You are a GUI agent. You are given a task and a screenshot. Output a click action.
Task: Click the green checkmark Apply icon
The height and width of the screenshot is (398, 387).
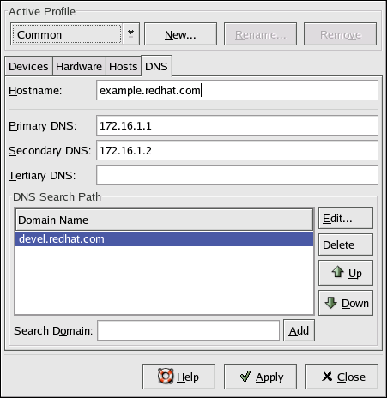point(245,377)
